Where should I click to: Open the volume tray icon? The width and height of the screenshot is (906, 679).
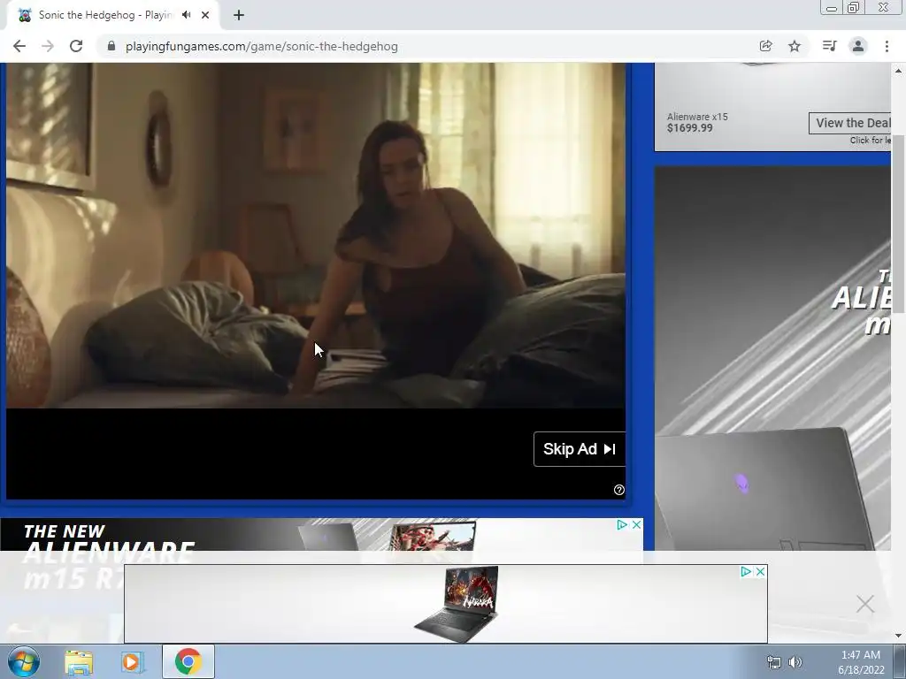pyautogui.click(x=795, y=662)
